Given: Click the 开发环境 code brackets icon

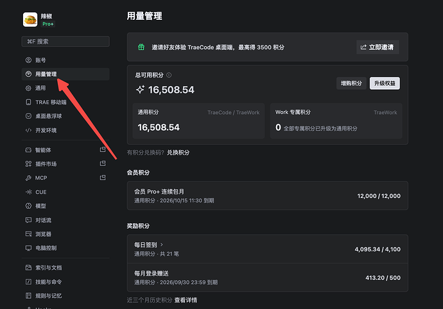Looking at the screenshot, I should click(28, 130).
